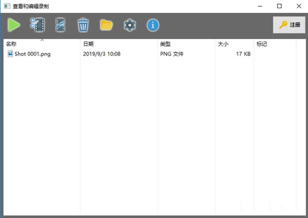Screen dimensions: 308x218
Task: Click the PNG file icon beside Shot 0001.png
Action: [x=10, y=53]
